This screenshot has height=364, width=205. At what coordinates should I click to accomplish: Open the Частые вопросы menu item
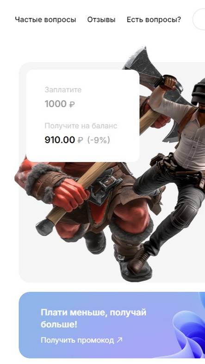[x=45, y=20]
